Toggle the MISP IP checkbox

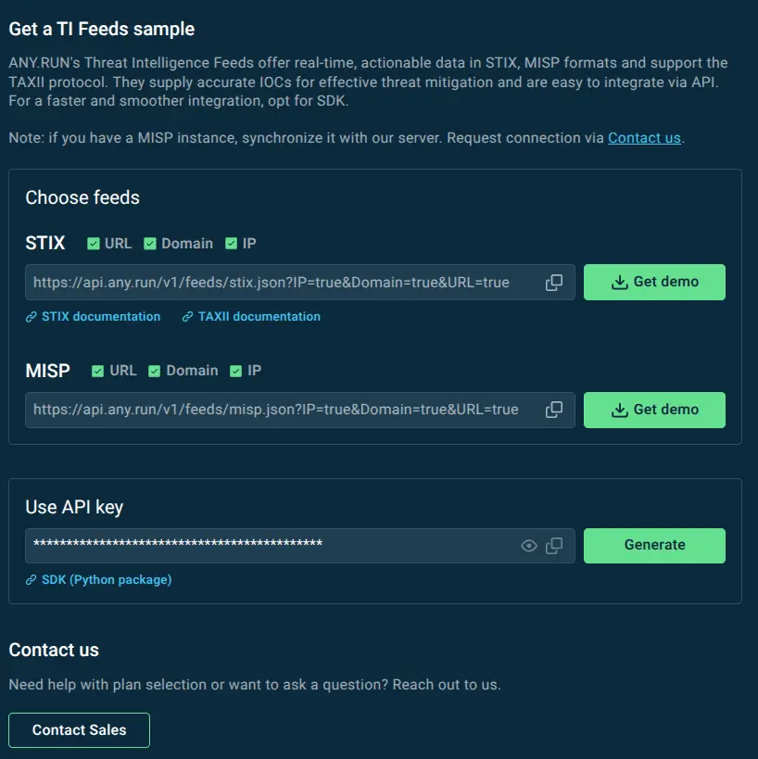tap(235, 371)
